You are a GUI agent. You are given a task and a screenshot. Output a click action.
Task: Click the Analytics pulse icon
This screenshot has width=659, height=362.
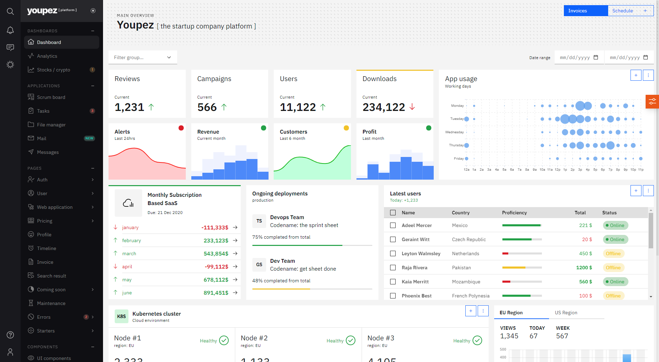[x=31, y=56]
